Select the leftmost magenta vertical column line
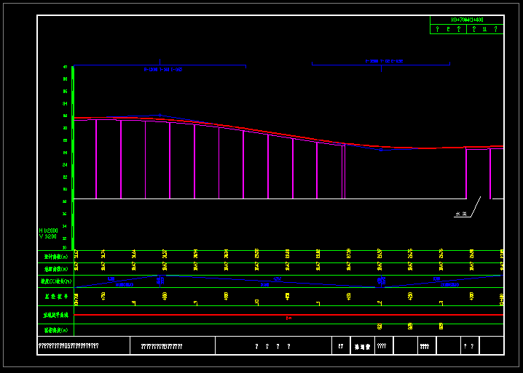523x373 pixels. click(96, 160)
